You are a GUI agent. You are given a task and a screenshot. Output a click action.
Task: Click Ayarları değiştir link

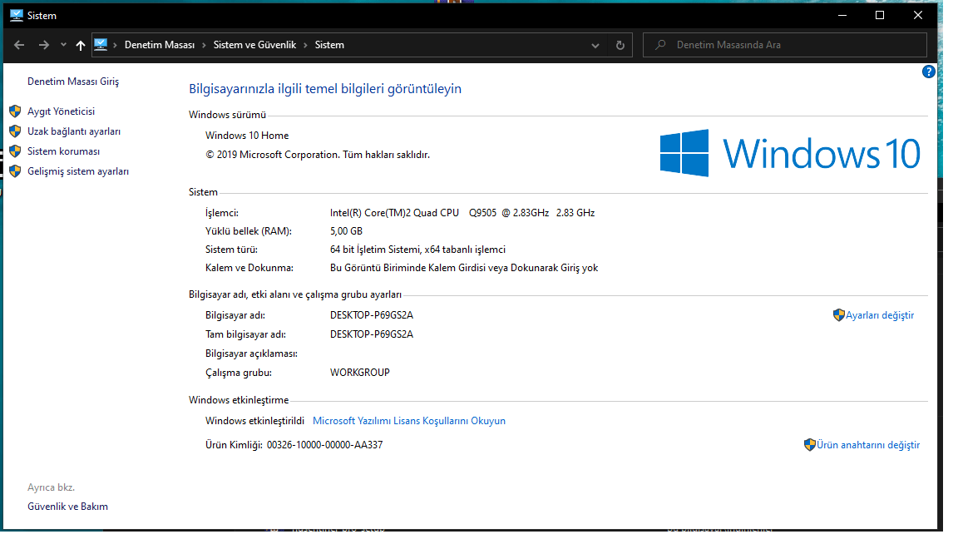pos(880,315)
